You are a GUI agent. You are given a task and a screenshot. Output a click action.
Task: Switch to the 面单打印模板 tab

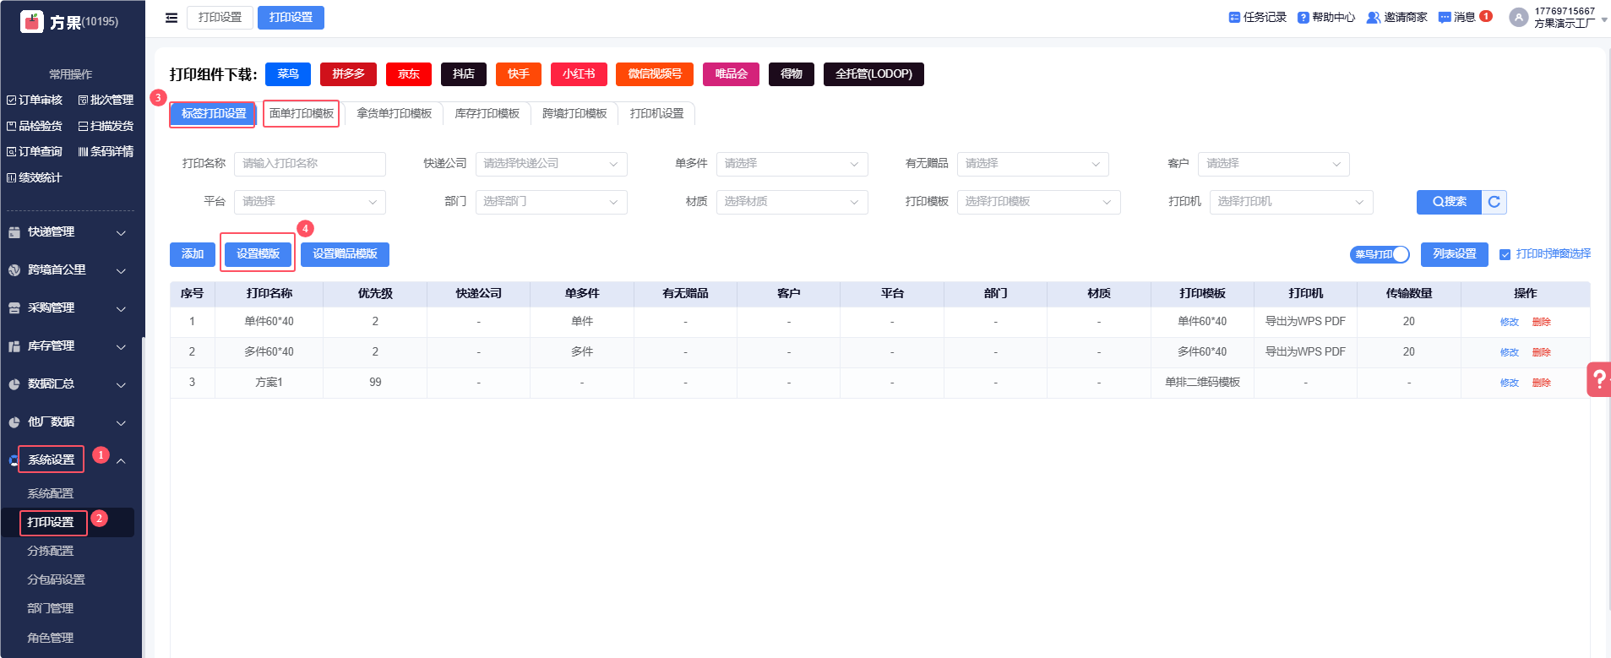(x=301, y=113)
